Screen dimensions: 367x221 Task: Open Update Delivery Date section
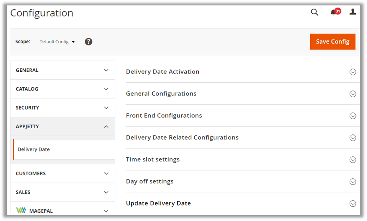(158, 203)
